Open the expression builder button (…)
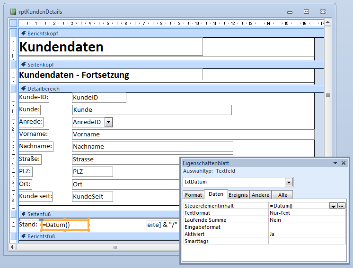This screenshot has height=268, width=353. point(341,206)
